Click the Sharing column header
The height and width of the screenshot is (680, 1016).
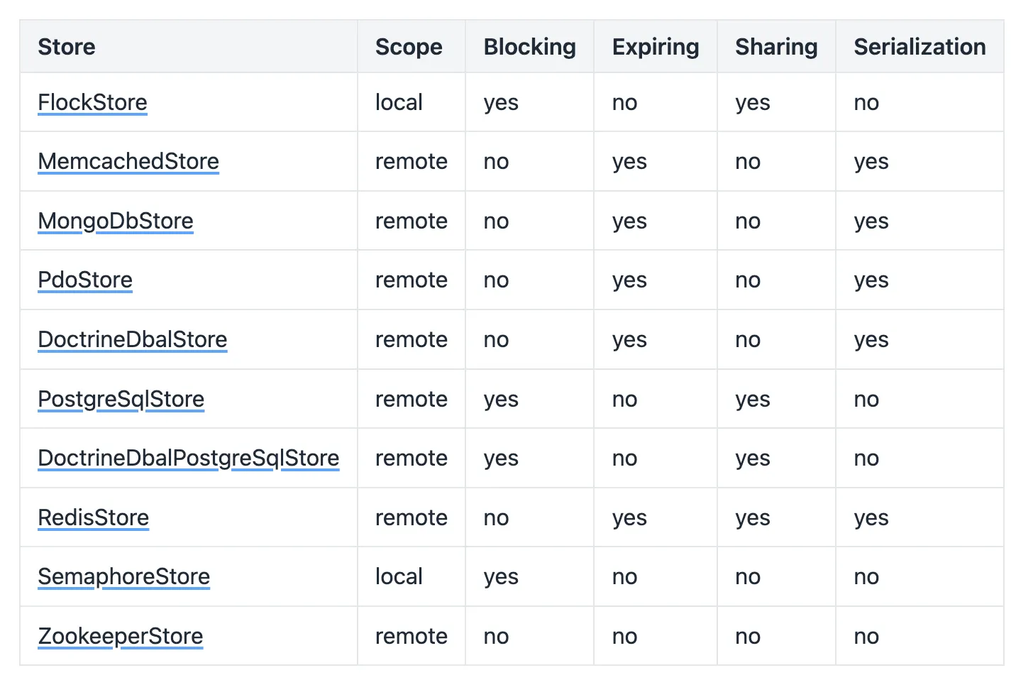pyautogui.click(x=776, y=47)
